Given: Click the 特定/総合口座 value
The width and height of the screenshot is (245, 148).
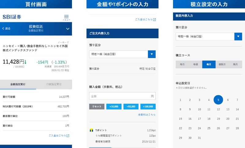Looking at the screenshot, I should [x=148, y=69].
